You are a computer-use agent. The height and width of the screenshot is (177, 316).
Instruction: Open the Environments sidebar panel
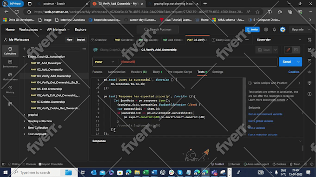[x=10, y=63]
